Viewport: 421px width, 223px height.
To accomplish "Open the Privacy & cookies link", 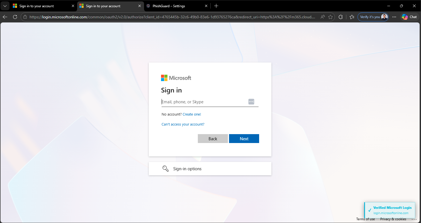I will click(393, 219).
